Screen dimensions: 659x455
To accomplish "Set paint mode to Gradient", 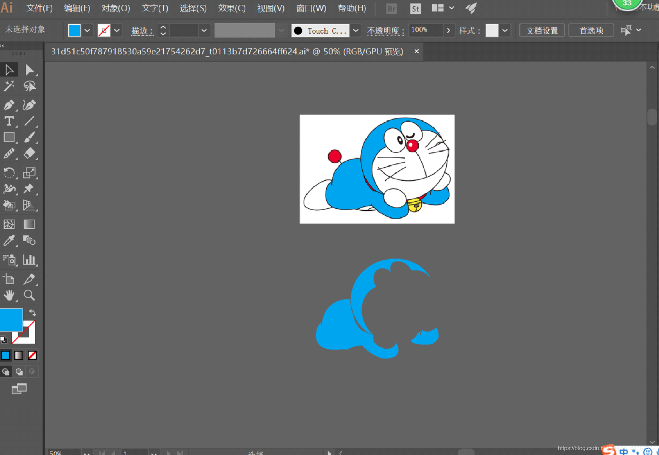I will tap(19, 355).
